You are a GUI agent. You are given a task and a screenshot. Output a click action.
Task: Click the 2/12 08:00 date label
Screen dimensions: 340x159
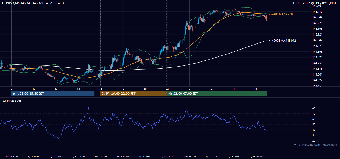tap(11, 157)
